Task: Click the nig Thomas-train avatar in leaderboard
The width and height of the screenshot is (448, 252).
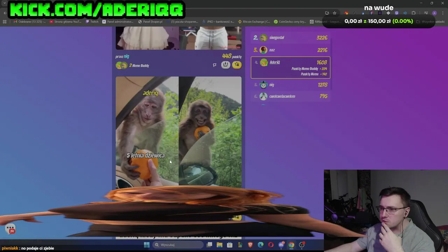Action: (264, 85)
